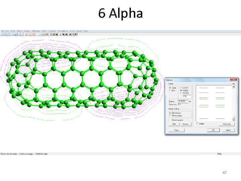Open the Databases menu
Image resolution: width=241 pixels, height=181 pixels.
point(36,31)
